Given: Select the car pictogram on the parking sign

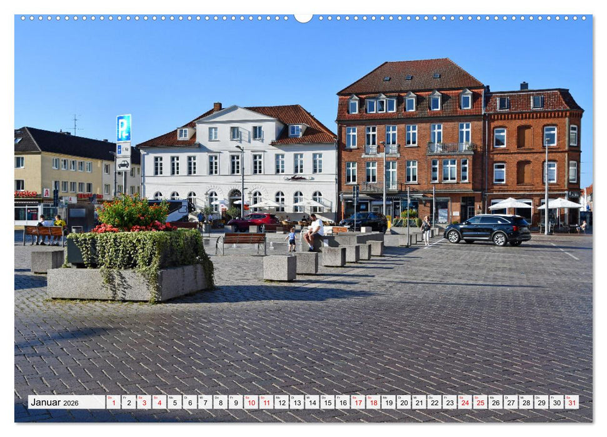Looking at the screenshot, I should pyautogui.click(x=124, y=164).
